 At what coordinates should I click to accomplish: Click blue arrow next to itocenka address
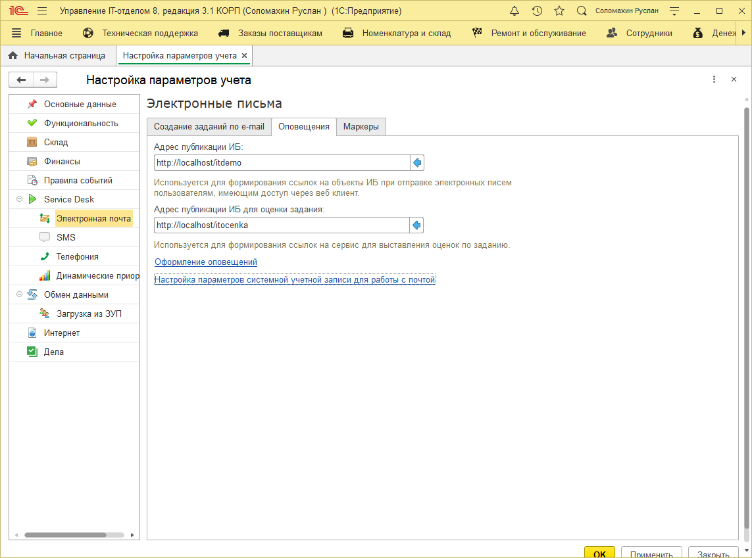pyautogui.click(x=416, y=225)
